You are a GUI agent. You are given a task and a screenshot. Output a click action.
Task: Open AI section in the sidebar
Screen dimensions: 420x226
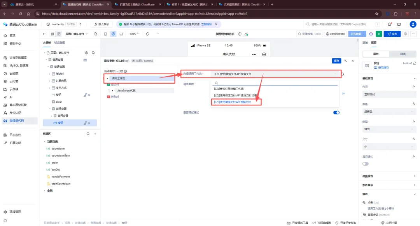(11, 97)
